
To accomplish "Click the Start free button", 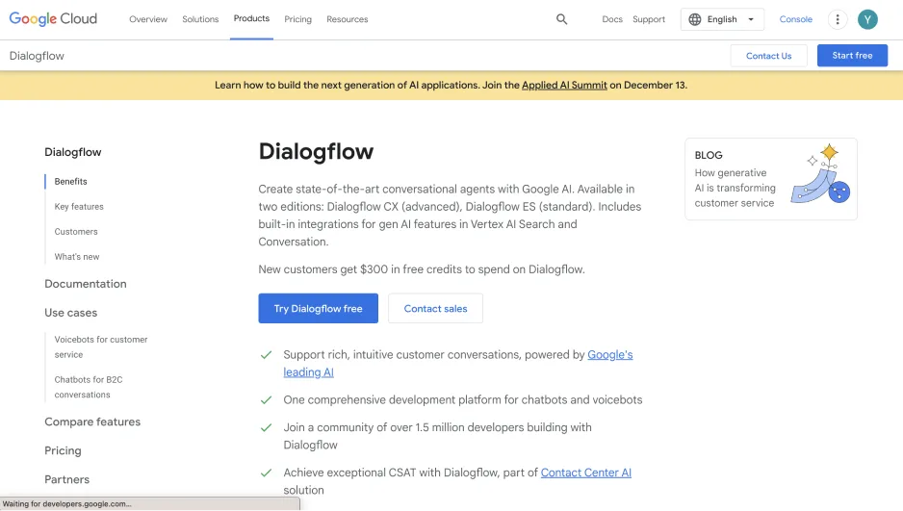I will (x=852, y=56).
